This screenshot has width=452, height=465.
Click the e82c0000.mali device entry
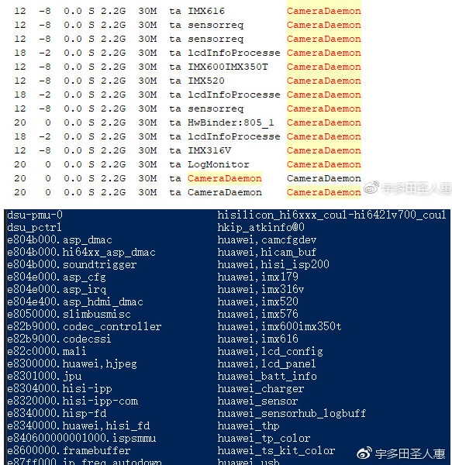tap(47, 351)
